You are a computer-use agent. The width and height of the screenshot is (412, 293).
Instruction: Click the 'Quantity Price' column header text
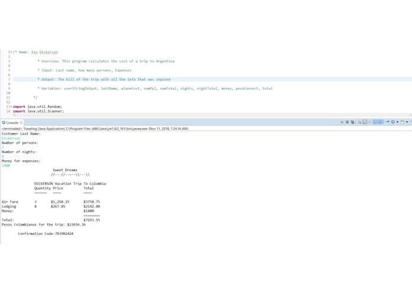[x=49, y=188]
